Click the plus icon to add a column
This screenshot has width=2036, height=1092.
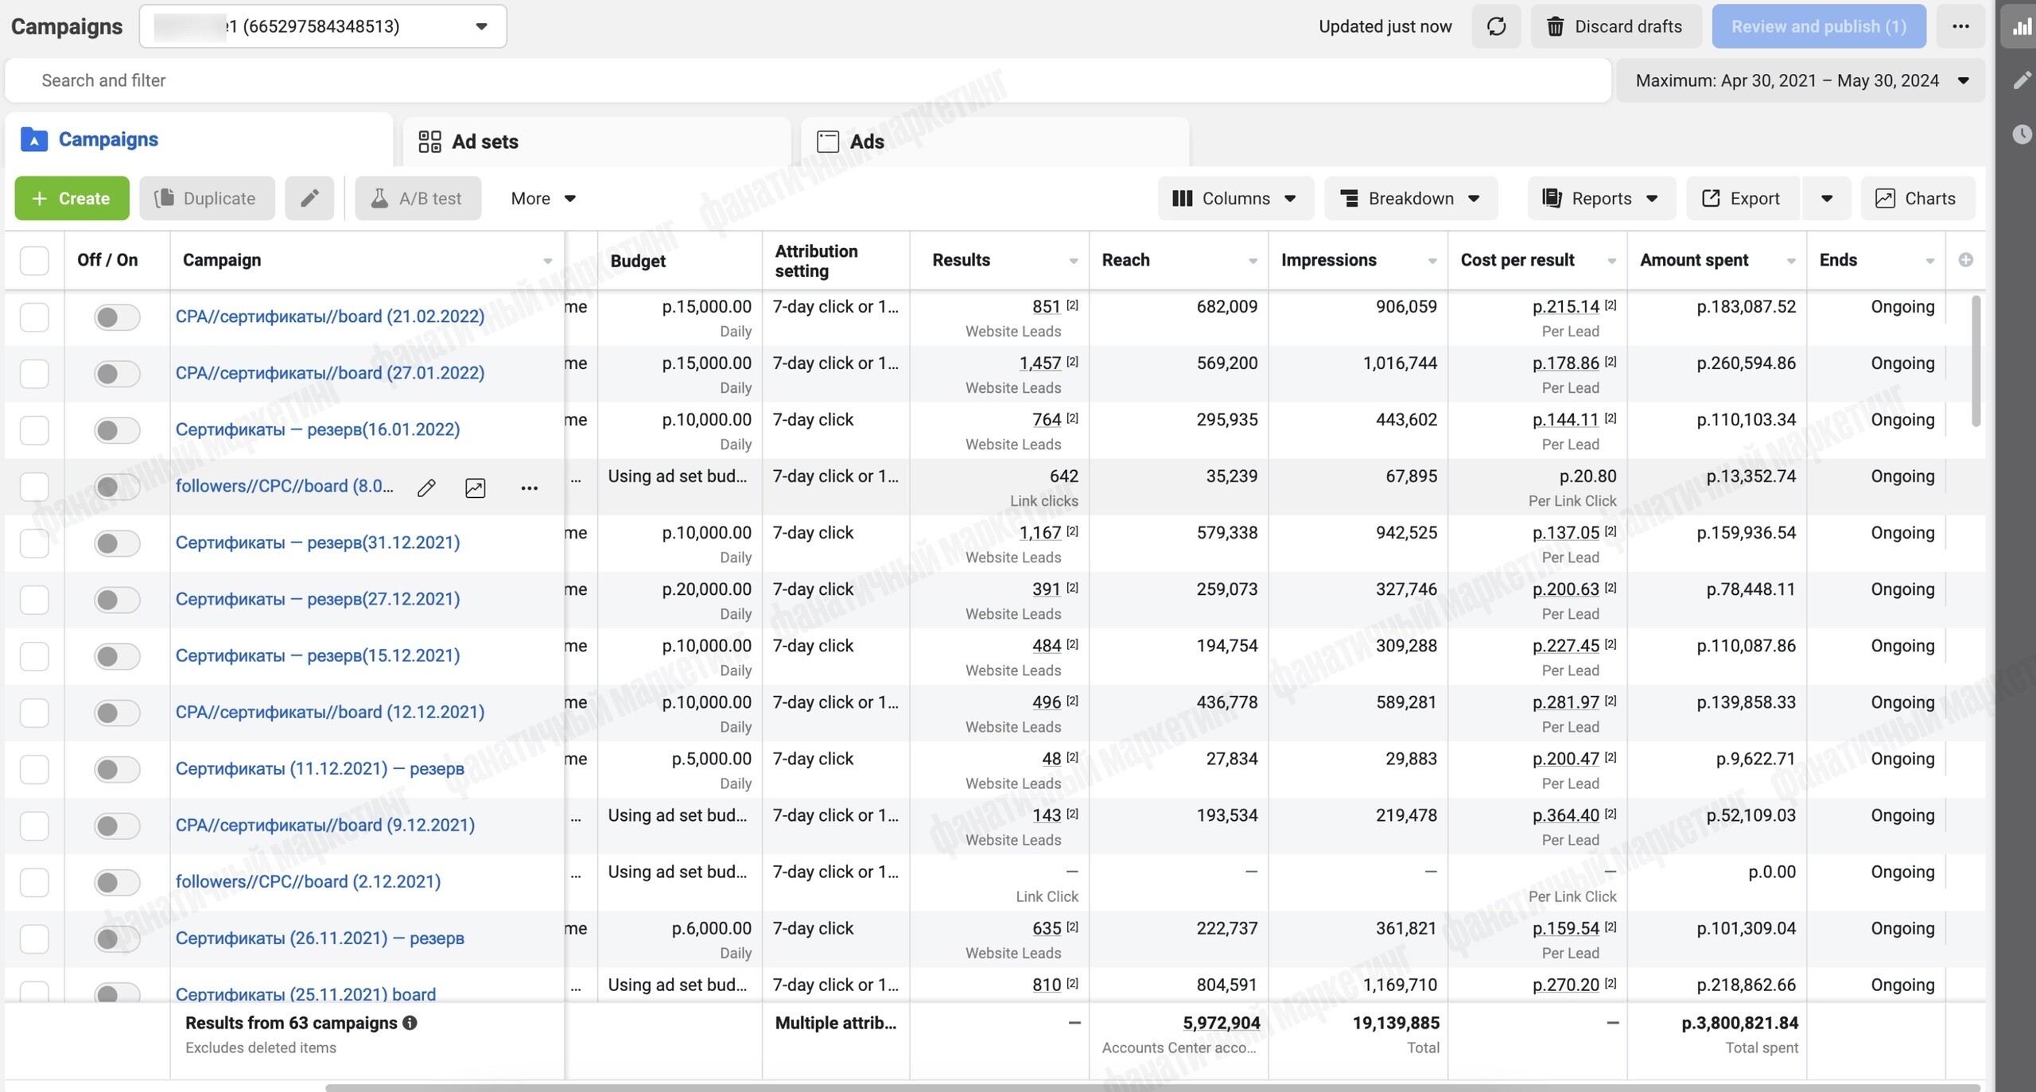pyautogui.click(x=1965, y=260)
